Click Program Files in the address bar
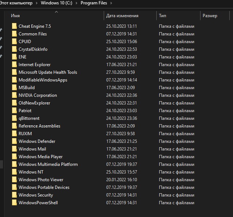This screenshot has width=233, height=217. tap(94, 3)
